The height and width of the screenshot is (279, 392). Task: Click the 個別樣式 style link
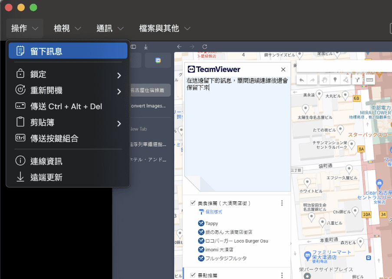click(214, 212)
